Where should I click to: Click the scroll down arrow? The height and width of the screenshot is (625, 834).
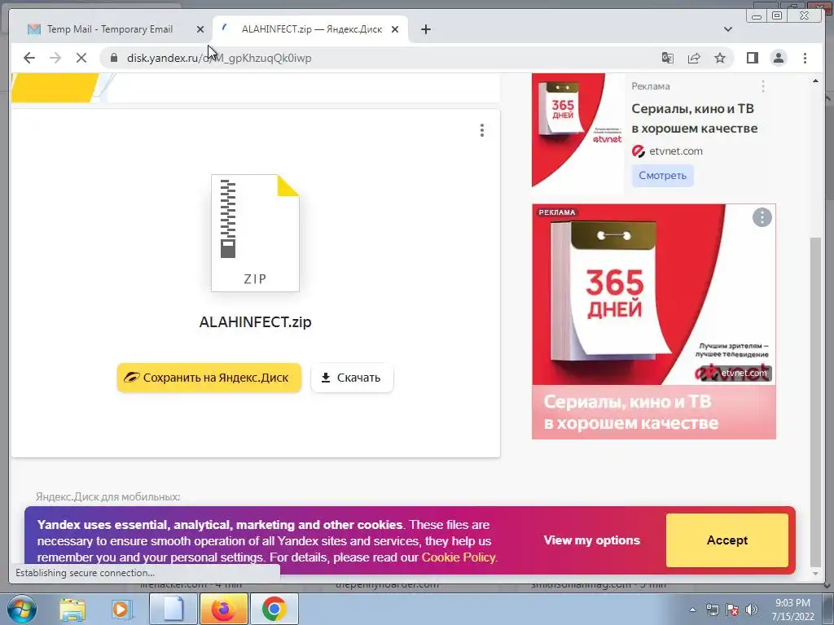(x=815, y=574)
